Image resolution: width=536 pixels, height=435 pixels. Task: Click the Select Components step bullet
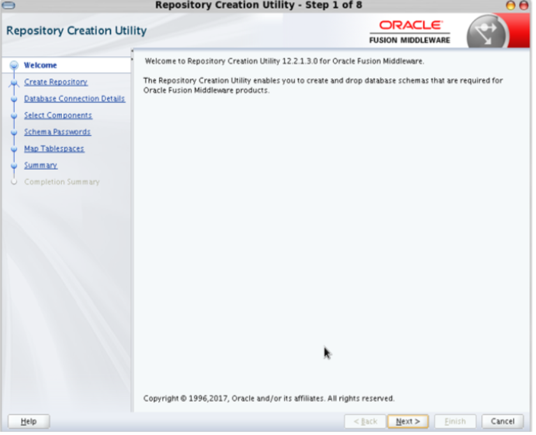pyautogui.click(x=14, y=116)
